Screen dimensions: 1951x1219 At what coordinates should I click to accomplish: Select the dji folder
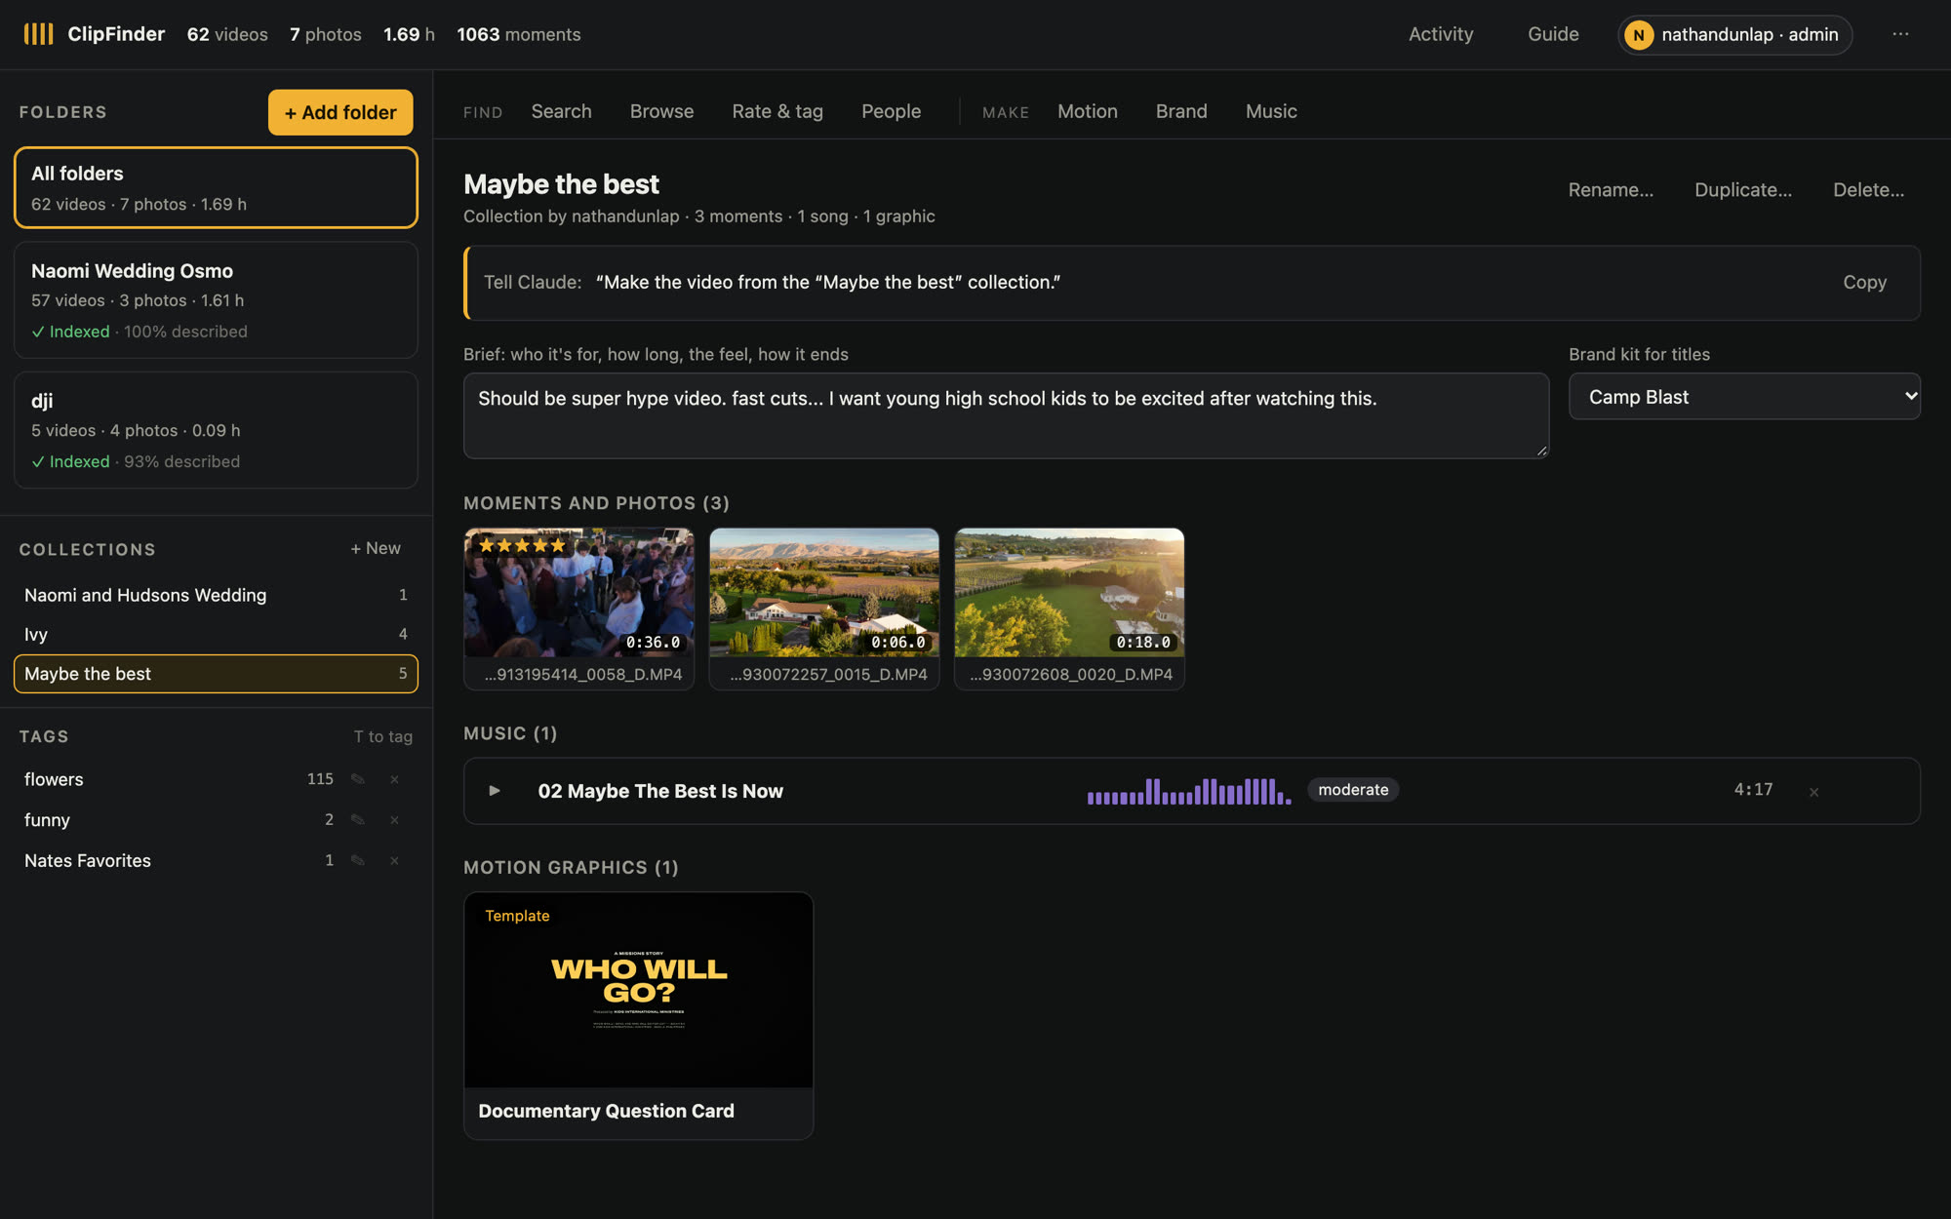coord(216,430)
